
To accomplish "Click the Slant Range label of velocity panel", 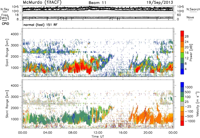I will [x=7, y=104].
